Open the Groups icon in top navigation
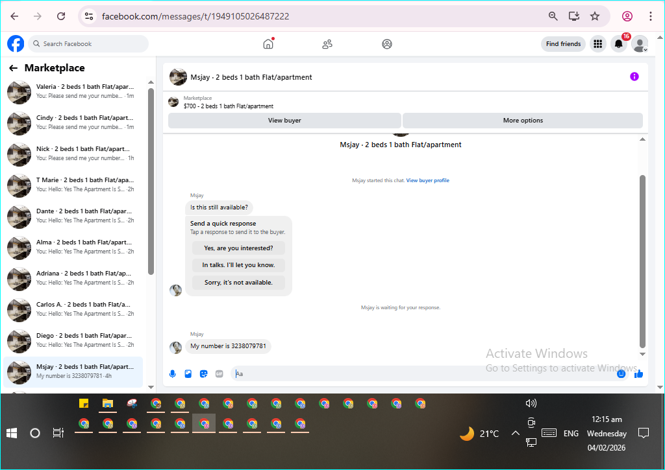The height and width of the screenshot is (470, 665). (x=387, y=44)
